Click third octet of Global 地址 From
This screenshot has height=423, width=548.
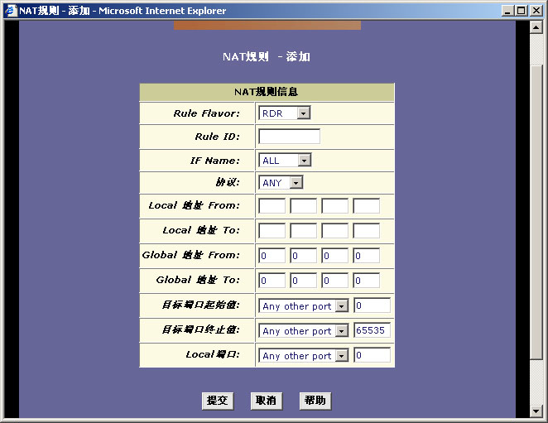pos(334,256)
